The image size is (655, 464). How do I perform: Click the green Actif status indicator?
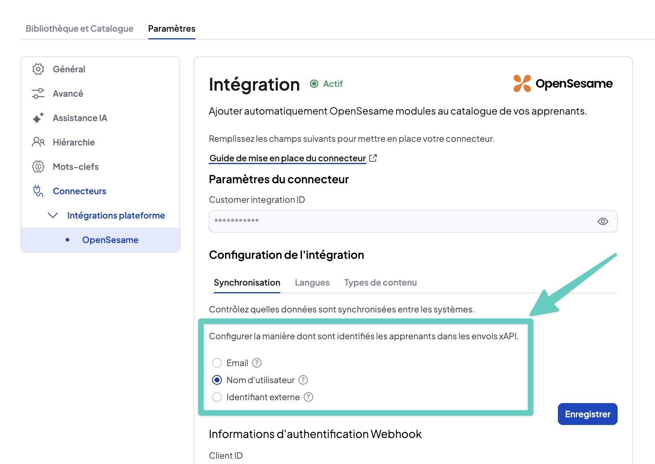326,84
